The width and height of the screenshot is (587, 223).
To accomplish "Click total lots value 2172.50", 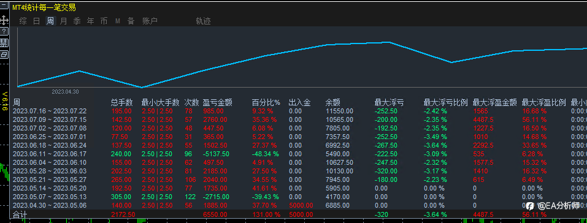I will pos(123,214).
